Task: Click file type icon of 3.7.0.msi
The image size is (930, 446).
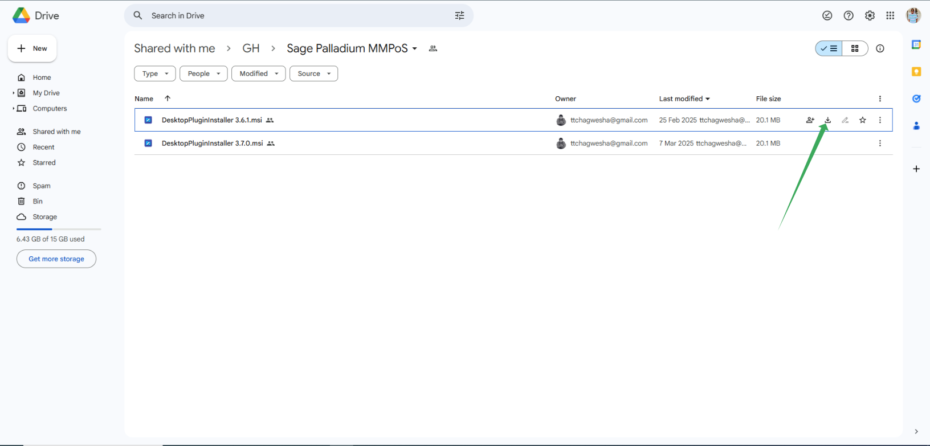Action: pos(148,144)
